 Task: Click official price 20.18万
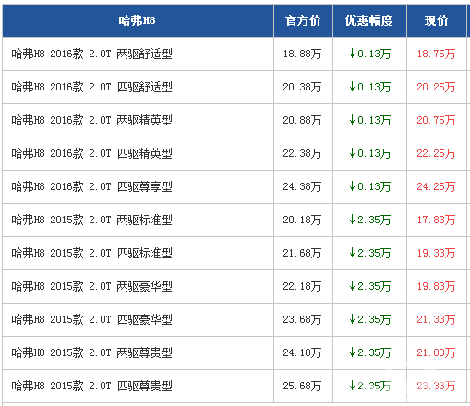point(302,220)
